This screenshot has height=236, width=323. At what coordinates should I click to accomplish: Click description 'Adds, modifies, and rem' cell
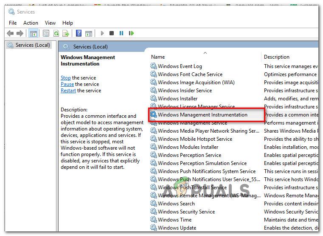pos(291,98)
